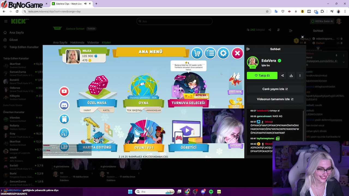Open OYUN 1 VS 1 mode
Screen dimensions: 349x196
[x=144, y=147]
